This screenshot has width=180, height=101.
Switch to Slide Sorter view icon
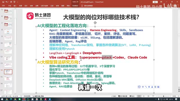point(144,96)
